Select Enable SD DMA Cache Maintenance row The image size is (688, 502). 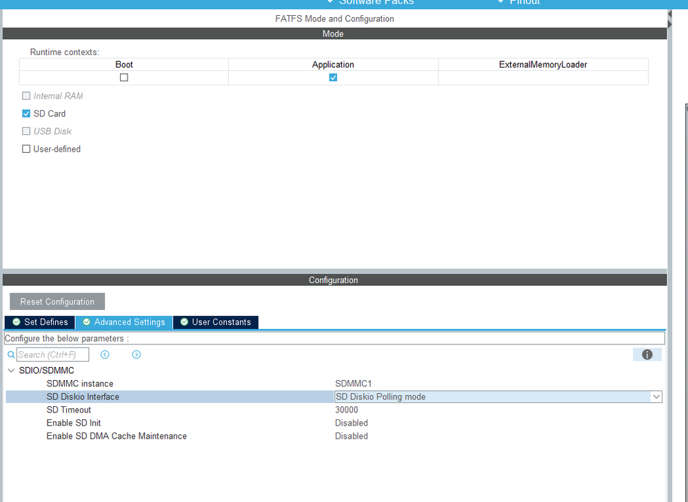click(334, 436)
